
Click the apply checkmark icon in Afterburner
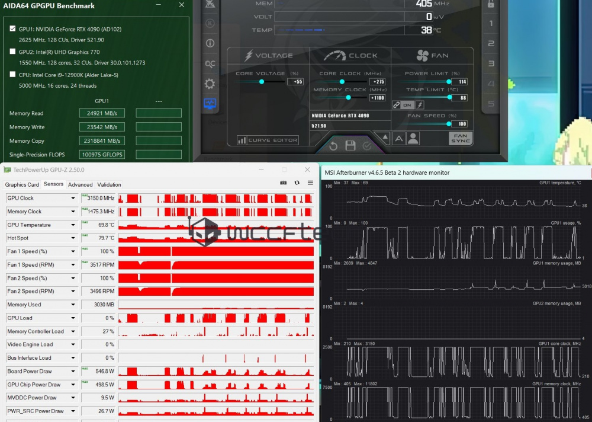366,146
